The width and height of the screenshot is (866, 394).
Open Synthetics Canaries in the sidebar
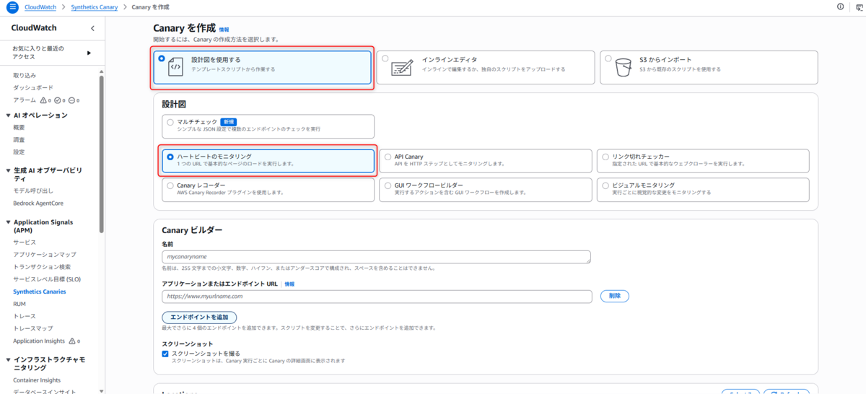40,292
